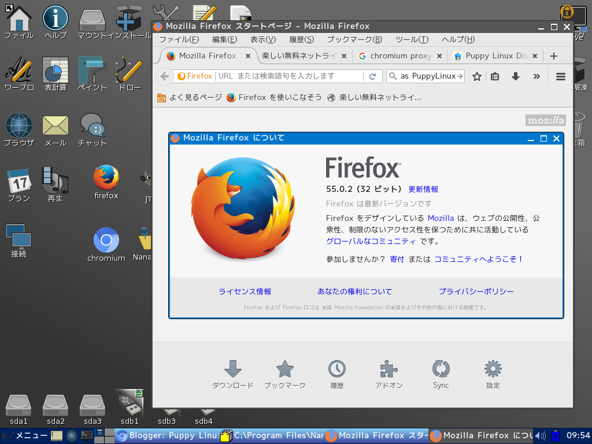This screenshot has width=592, height=444.
Task: Switch to Blogger: Puppy Linux taskbar item
Action: 168,436
